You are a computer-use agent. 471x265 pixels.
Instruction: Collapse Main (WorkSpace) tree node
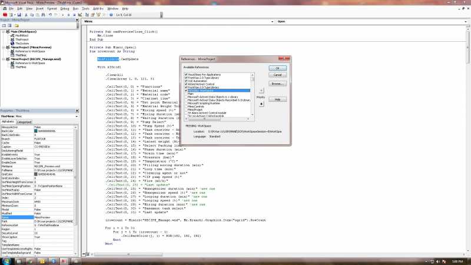[4, 32]
